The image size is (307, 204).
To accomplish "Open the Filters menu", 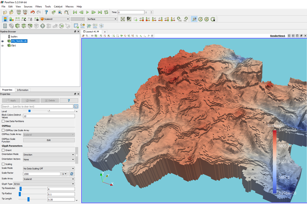I will click(x=38, y=6).
